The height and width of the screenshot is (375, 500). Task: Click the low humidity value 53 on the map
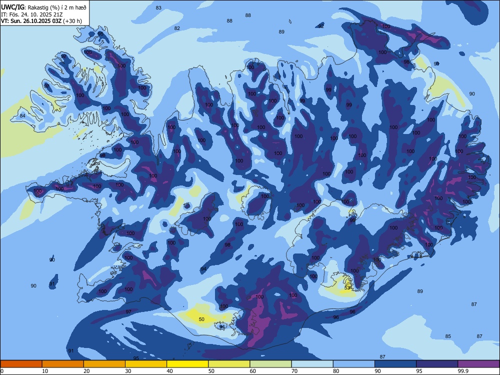point(347,288)
